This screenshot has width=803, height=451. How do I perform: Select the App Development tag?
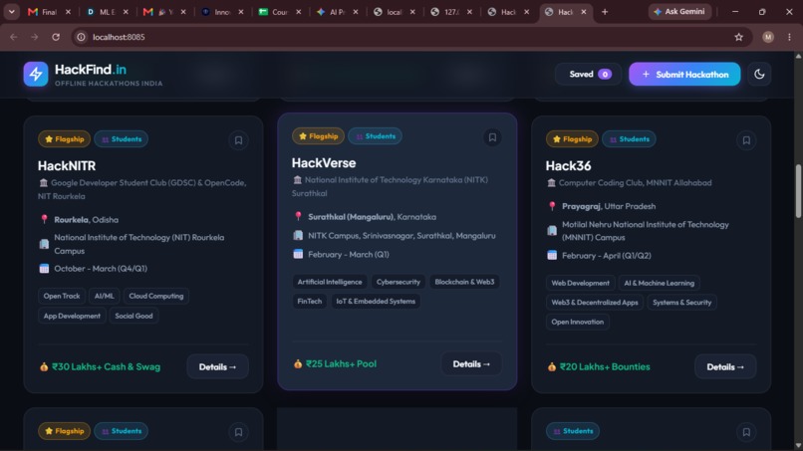(x=72, y=316)
